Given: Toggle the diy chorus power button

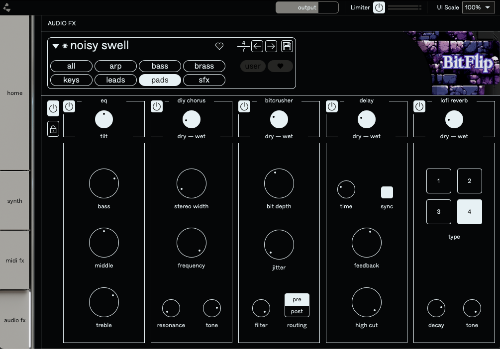Looking at the screenshot, I should 157,106.
